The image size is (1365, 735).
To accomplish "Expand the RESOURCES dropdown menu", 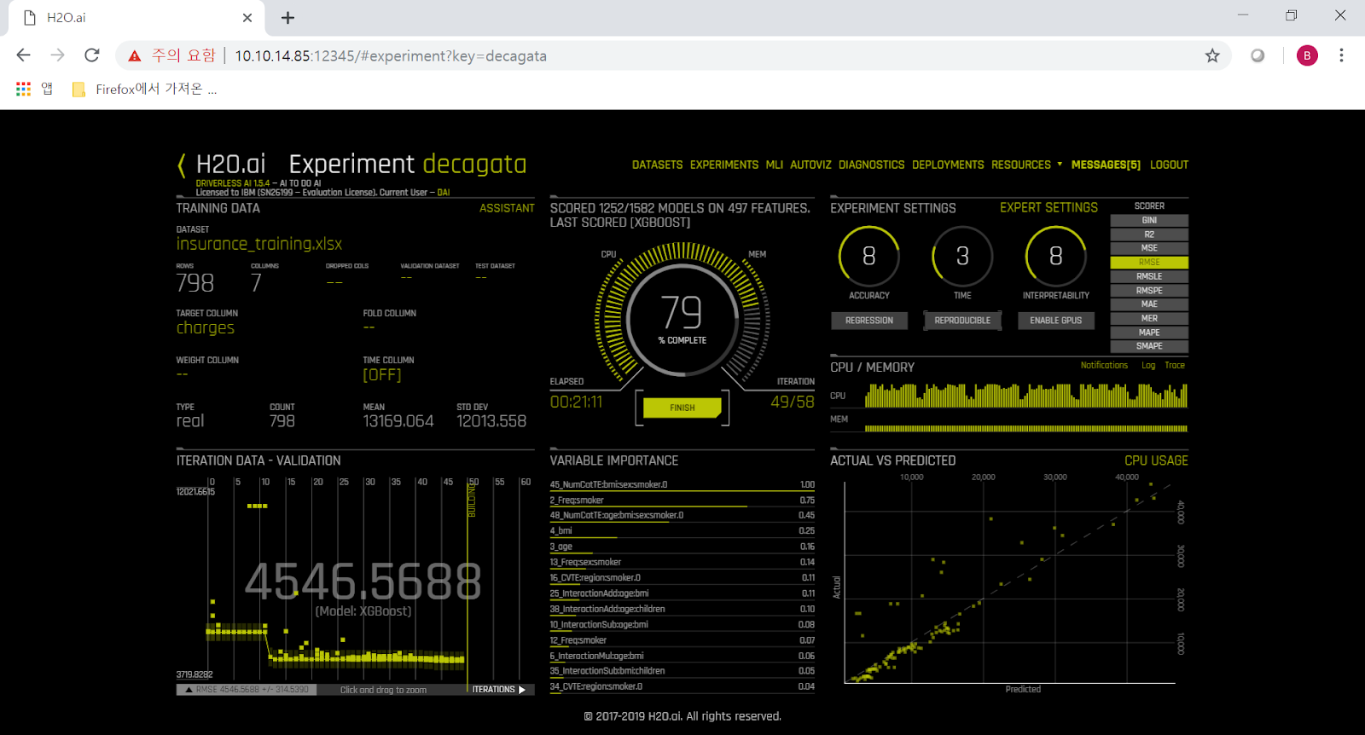I will (x=1026, y=165).
